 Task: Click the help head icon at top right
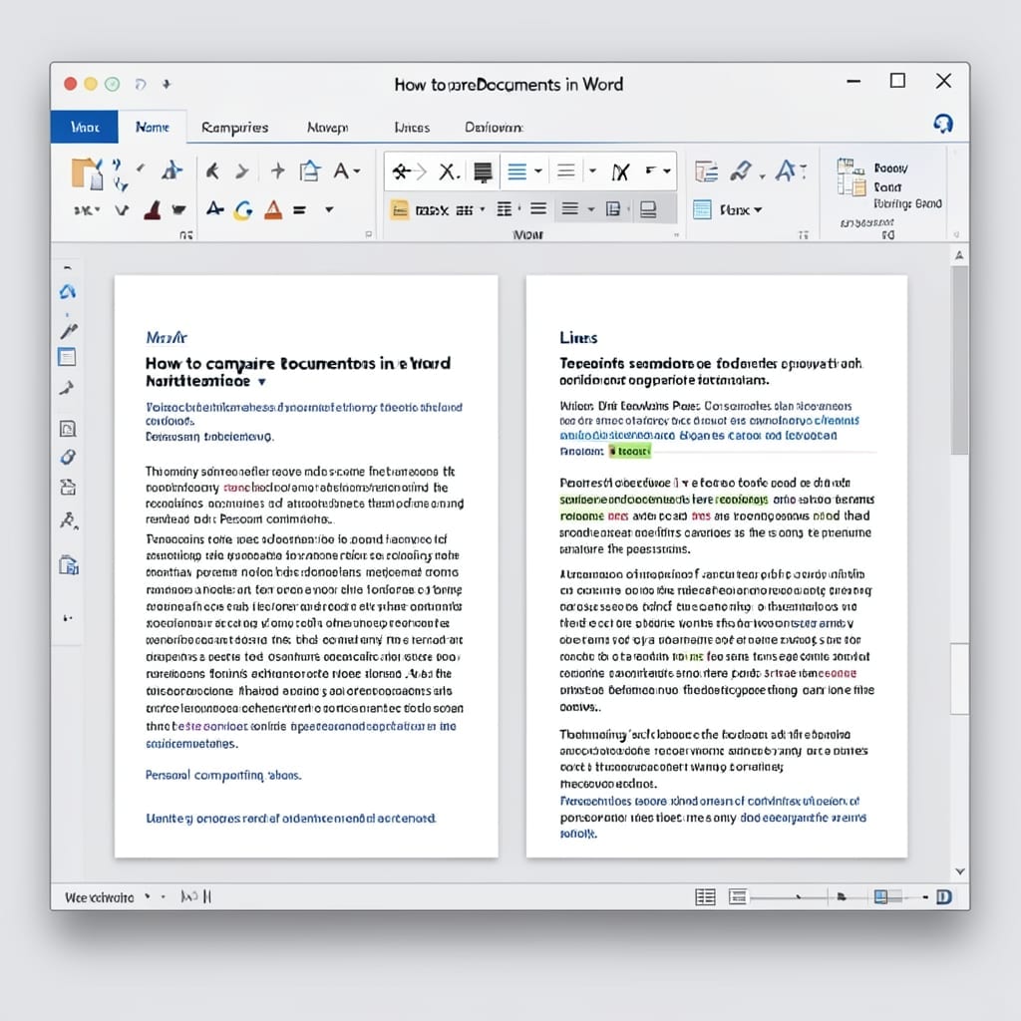pyautogui.click(x=942, y=123)
